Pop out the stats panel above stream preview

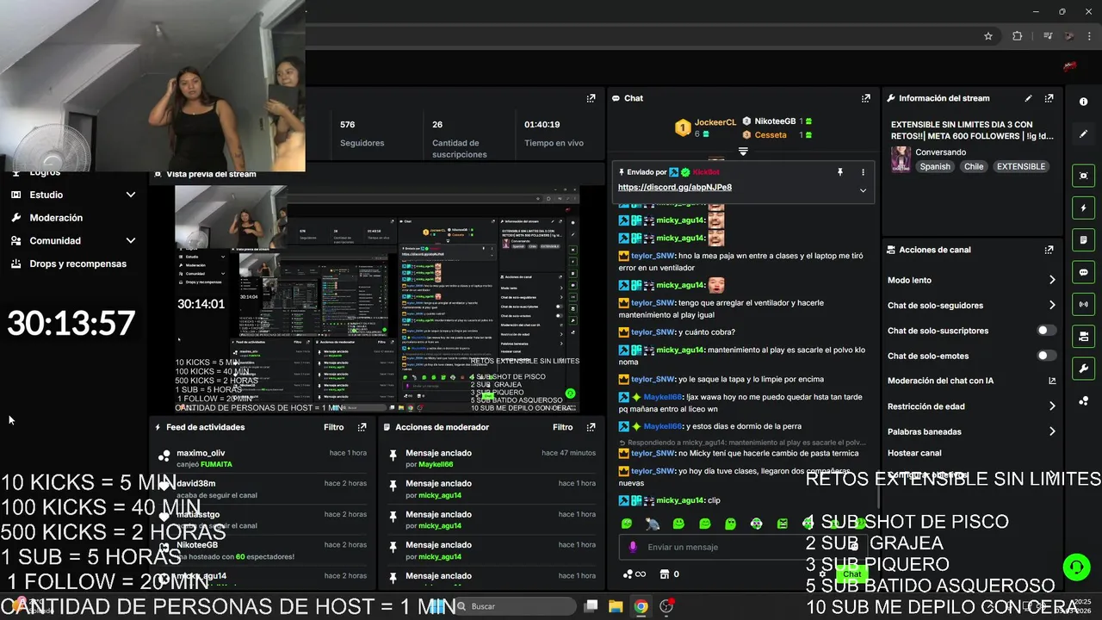point(591,98)
